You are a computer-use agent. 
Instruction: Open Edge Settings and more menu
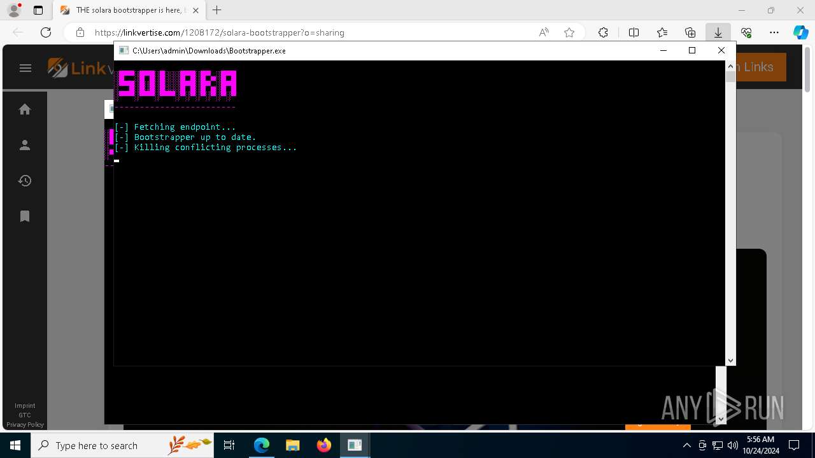774,32
